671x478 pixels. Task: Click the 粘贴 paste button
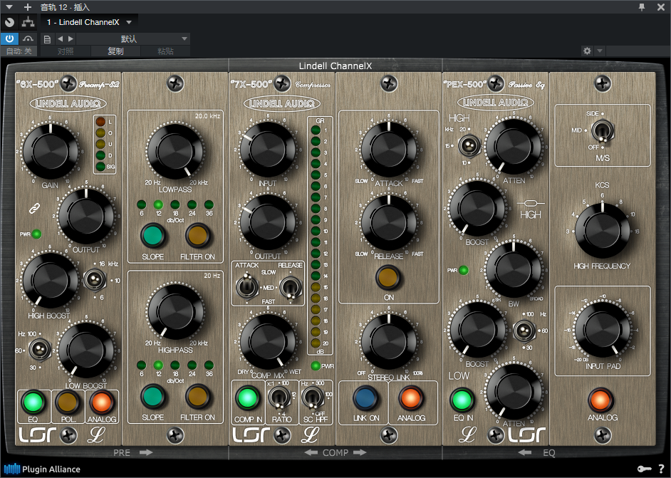[x=165, y=51]
